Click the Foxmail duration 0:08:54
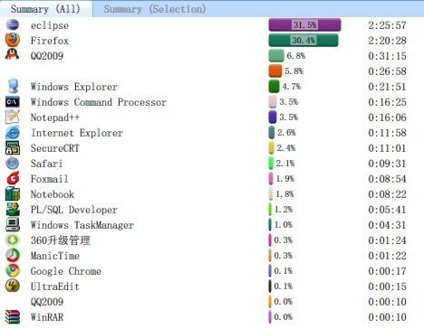Image resolution: width=424 pixels, height=329 pixels. pos(387,179)
